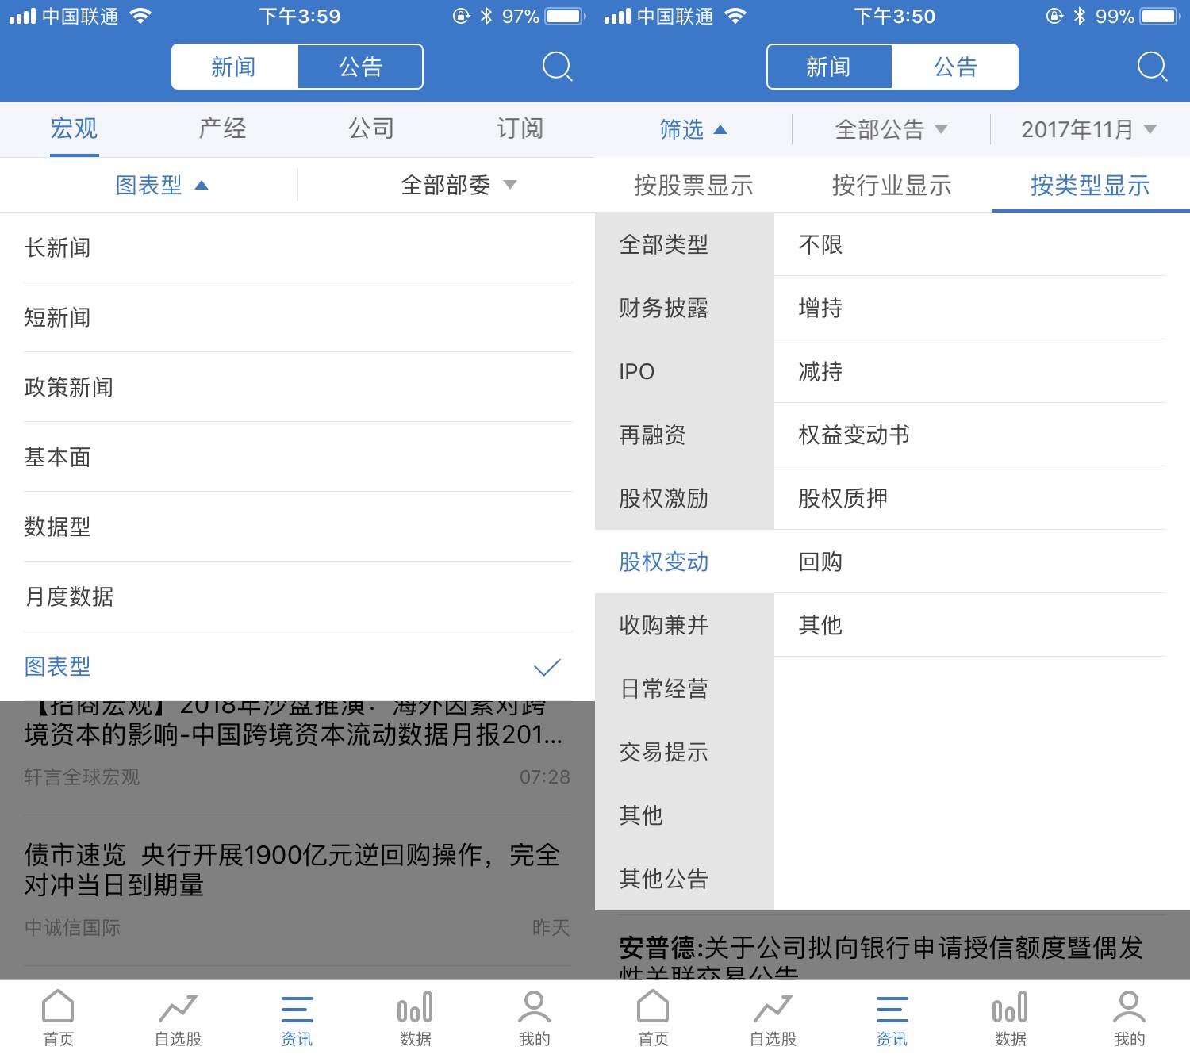The width and height of the screenshot is (1190, 1058).
Task: Pick 减持 subtype
Action: [981, 371]
